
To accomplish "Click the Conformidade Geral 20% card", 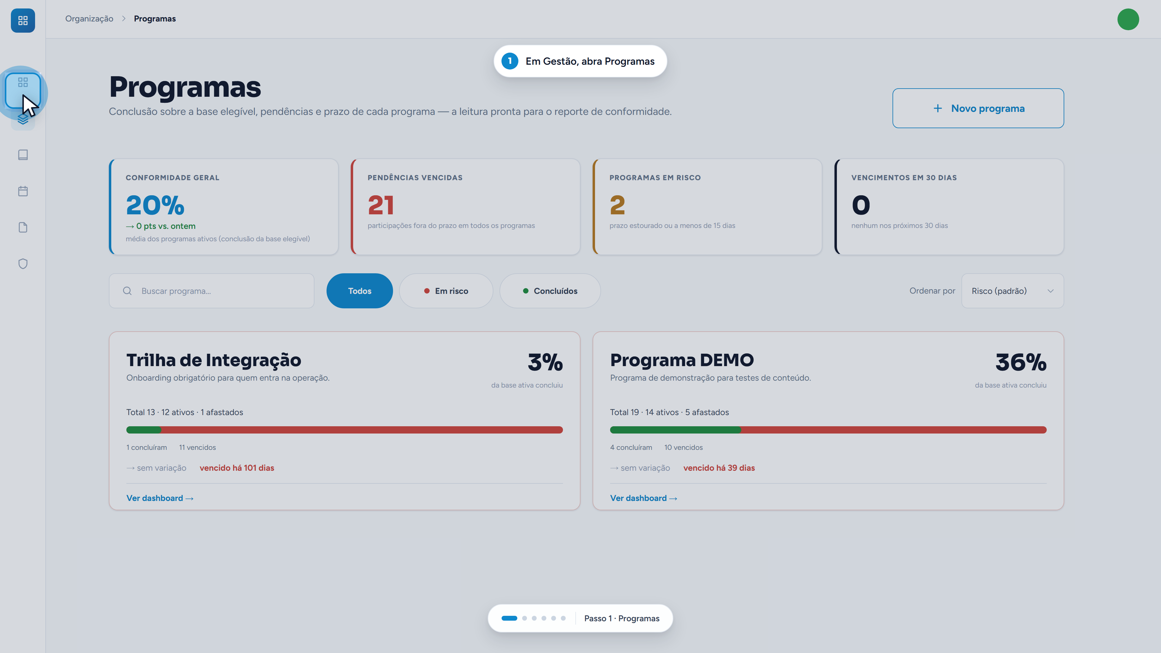I will 223,207.
